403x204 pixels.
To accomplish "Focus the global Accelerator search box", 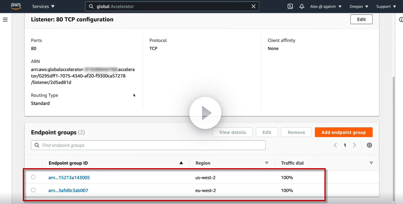I will (x=172, y=6).
